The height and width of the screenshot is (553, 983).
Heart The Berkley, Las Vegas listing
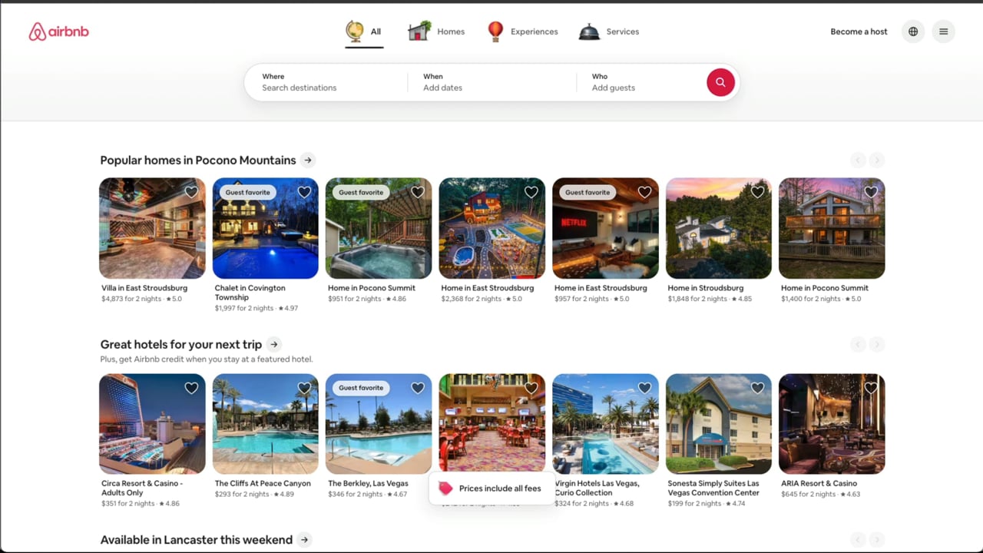pyautogui.click(x=418, y=388)
